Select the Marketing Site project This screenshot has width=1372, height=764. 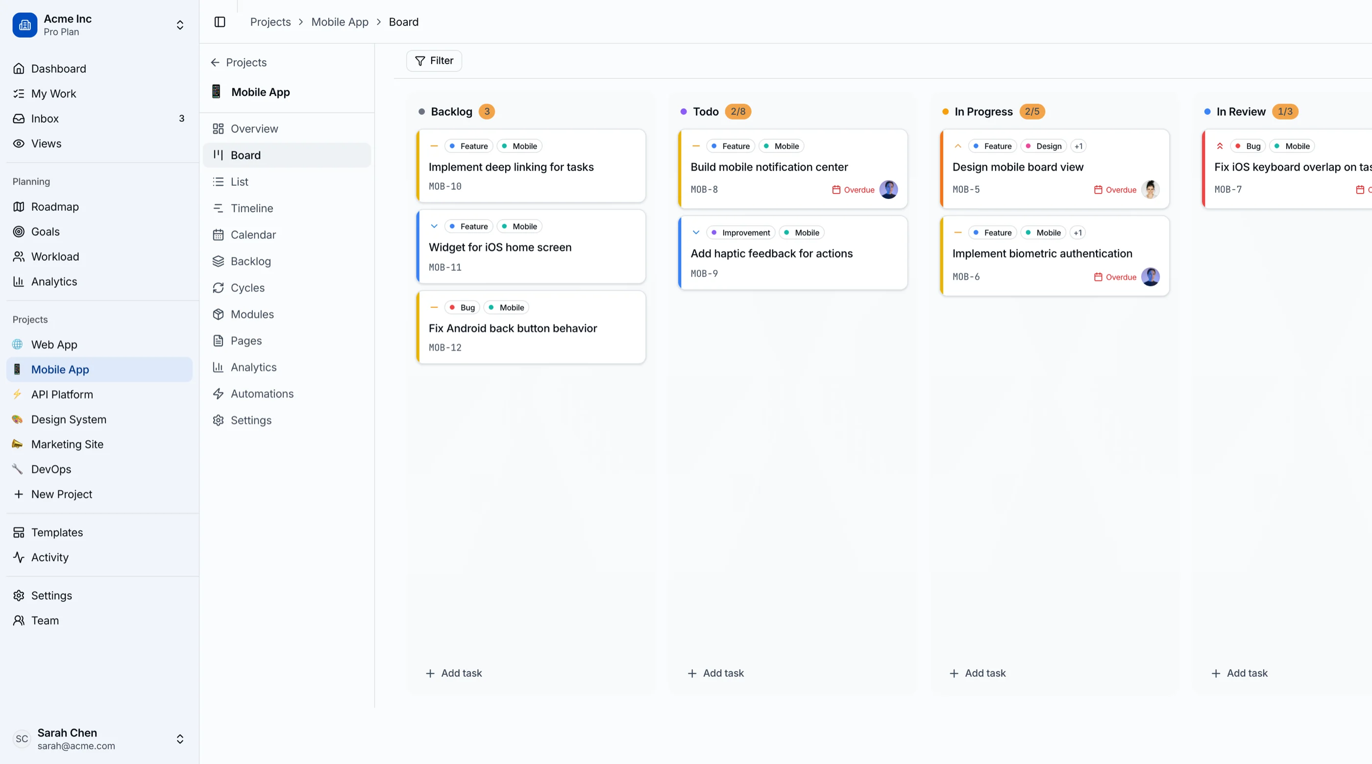coord(99,444)
